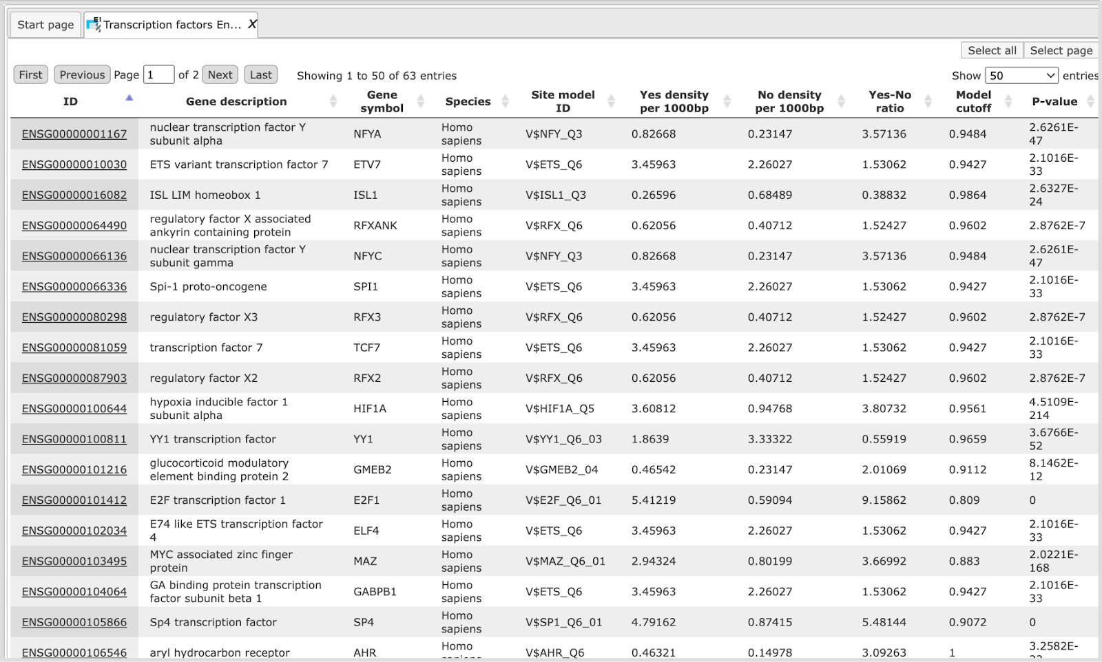
Task: Open link ENSG00000104064
Action: pyautogui.click(x=74, y=592)
